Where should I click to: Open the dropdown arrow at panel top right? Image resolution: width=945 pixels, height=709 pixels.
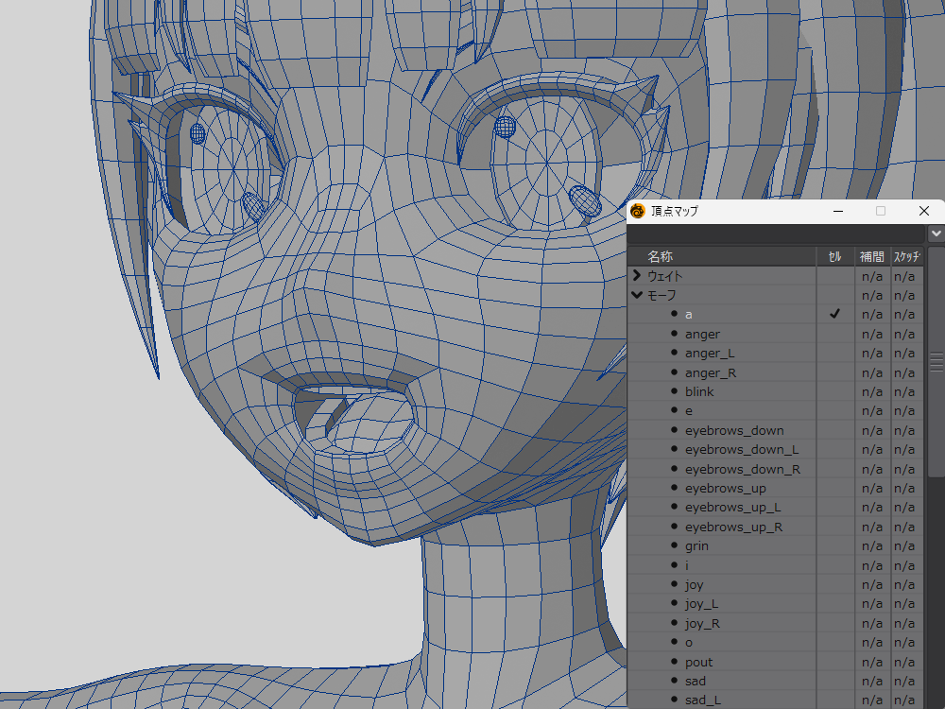coord(936,233)
